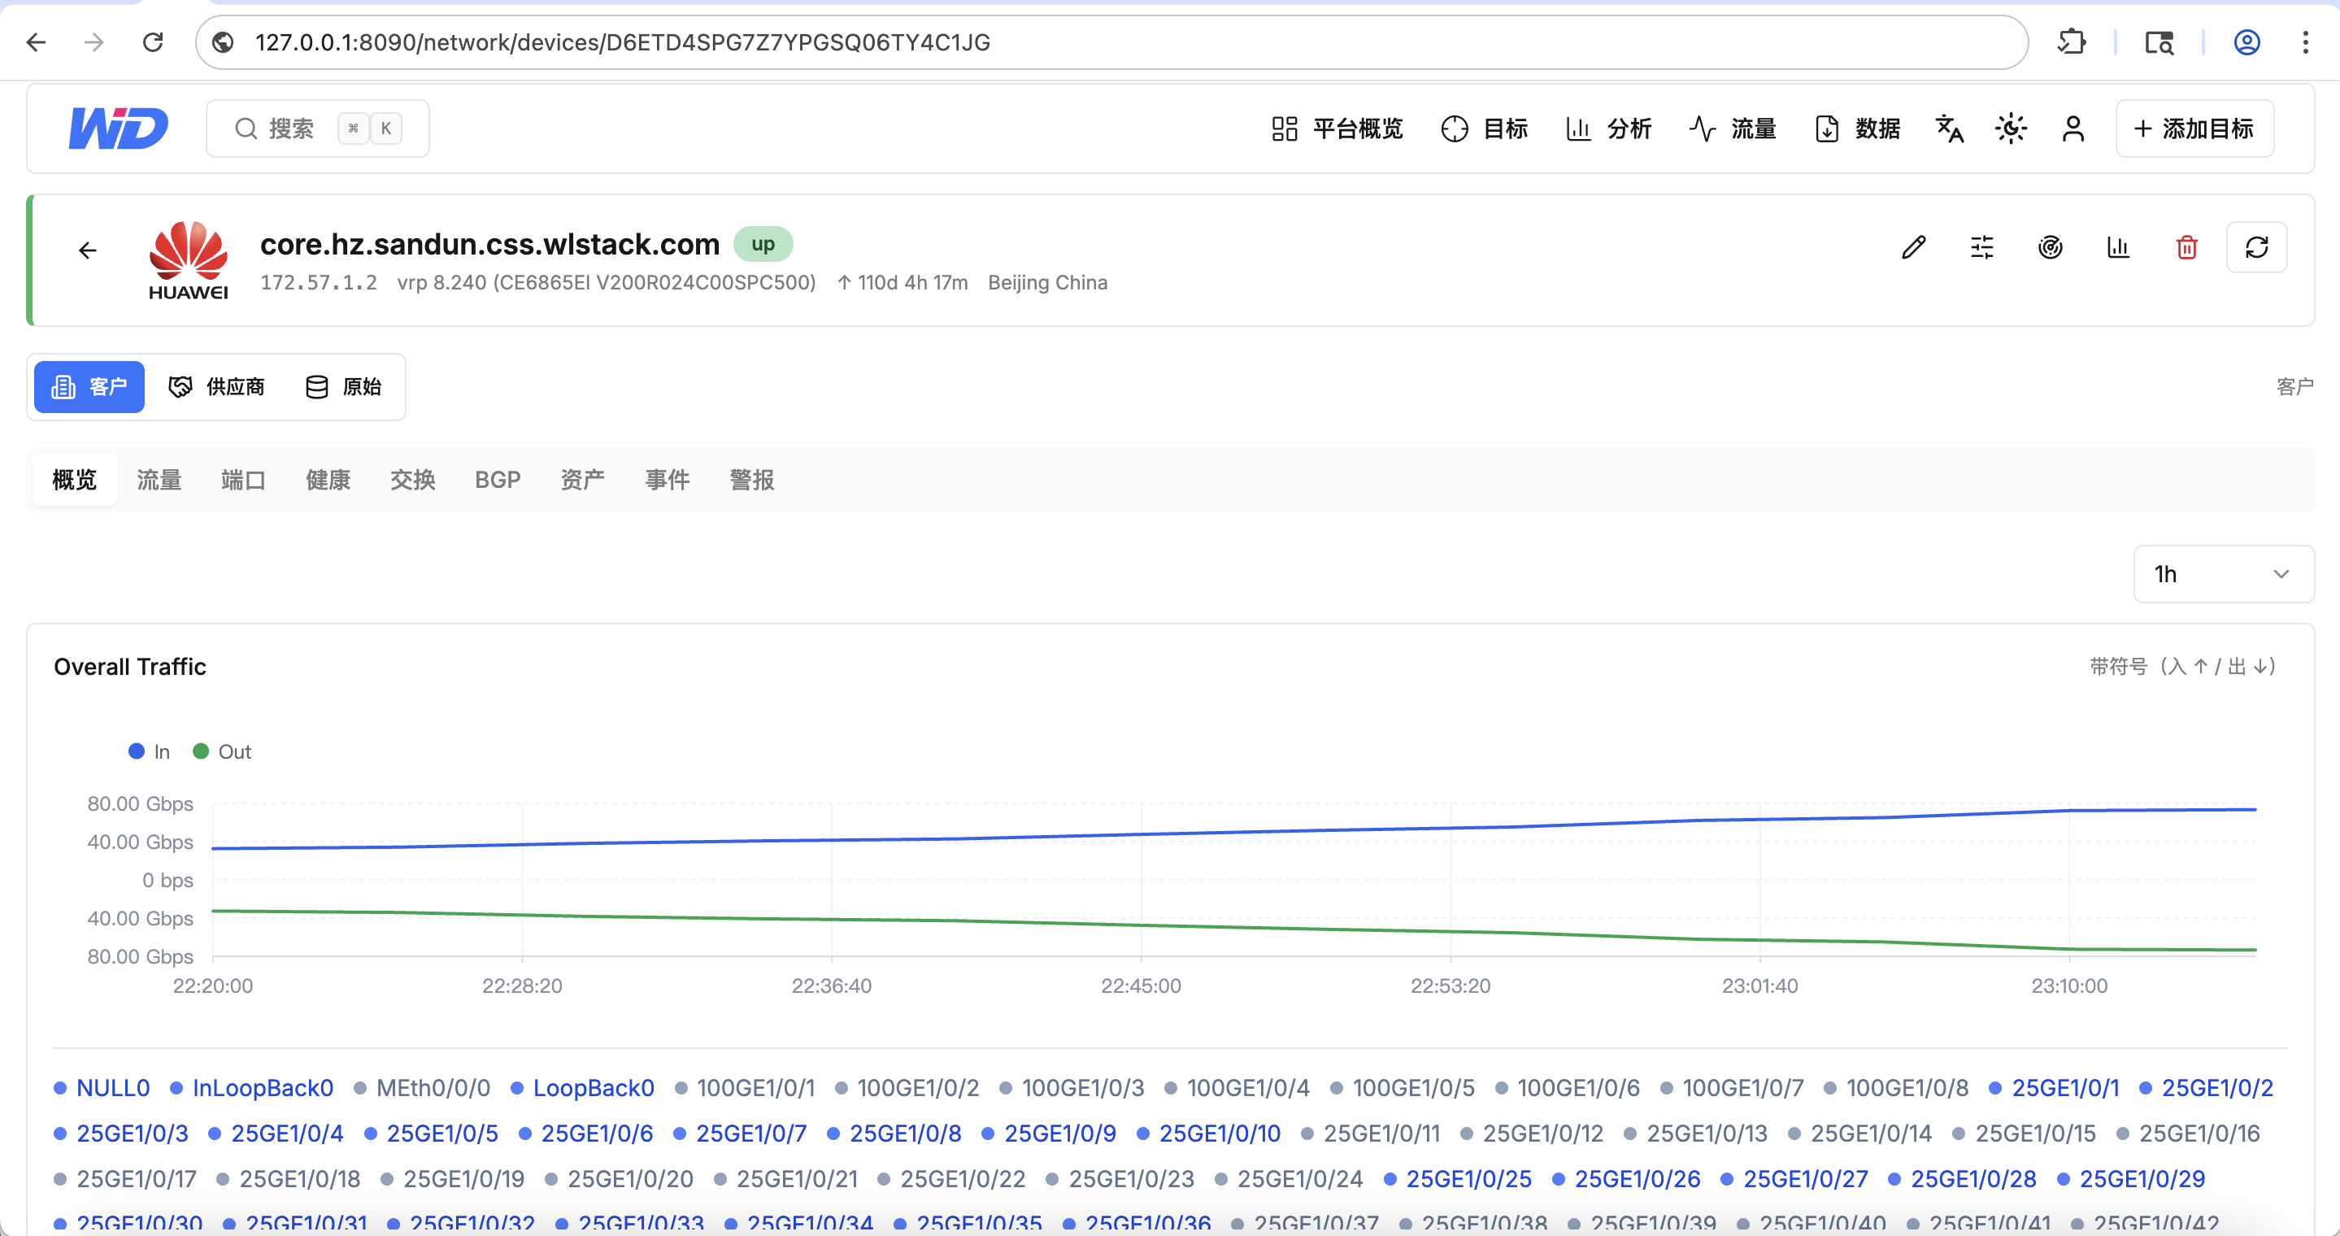Switch to the 端口 tab

243,480
